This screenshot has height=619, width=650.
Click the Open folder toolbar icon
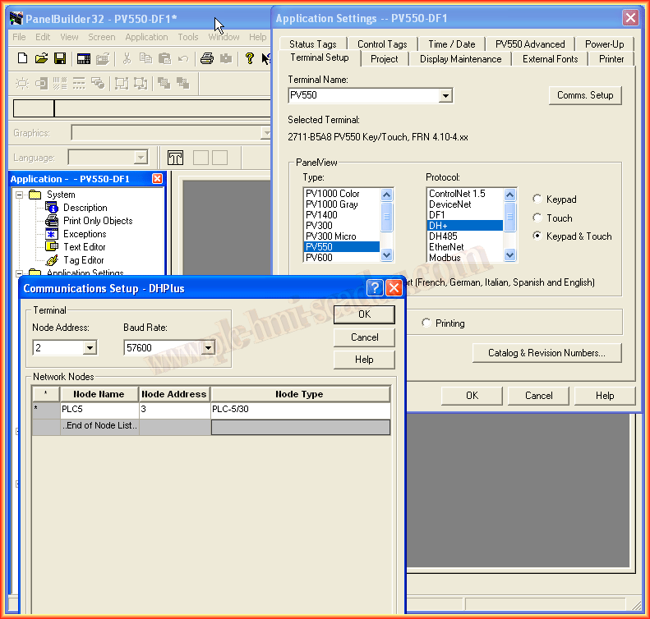point(41,58)
